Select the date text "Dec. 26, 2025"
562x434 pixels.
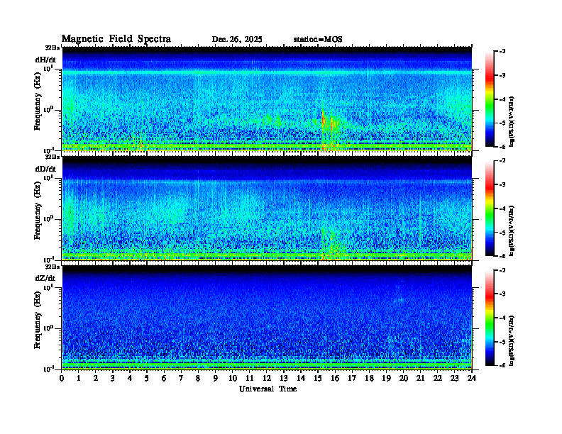pos(237,40)
